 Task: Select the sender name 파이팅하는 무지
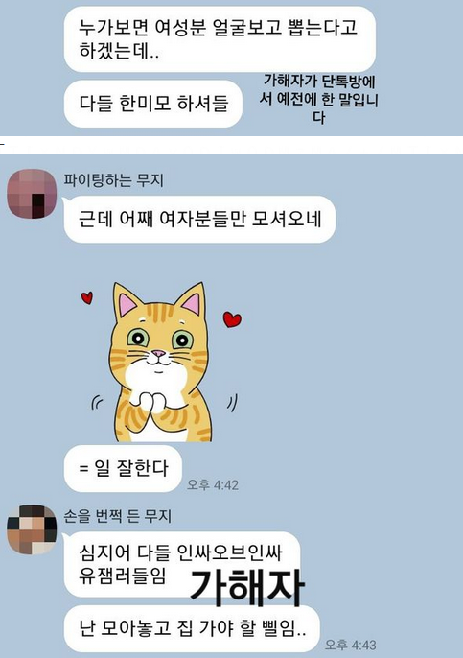pos(113,180)
